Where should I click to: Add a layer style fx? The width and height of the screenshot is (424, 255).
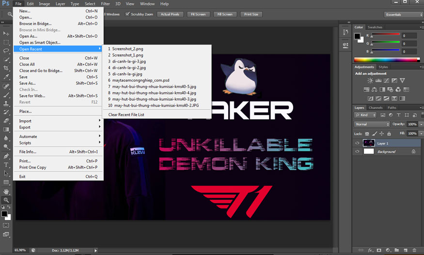[x=370, y=250]
